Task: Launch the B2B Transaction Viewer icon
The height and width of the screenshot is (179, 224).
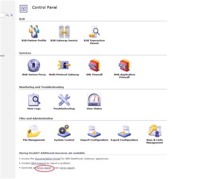Action: pyautogui.click(x=94, y=32)
